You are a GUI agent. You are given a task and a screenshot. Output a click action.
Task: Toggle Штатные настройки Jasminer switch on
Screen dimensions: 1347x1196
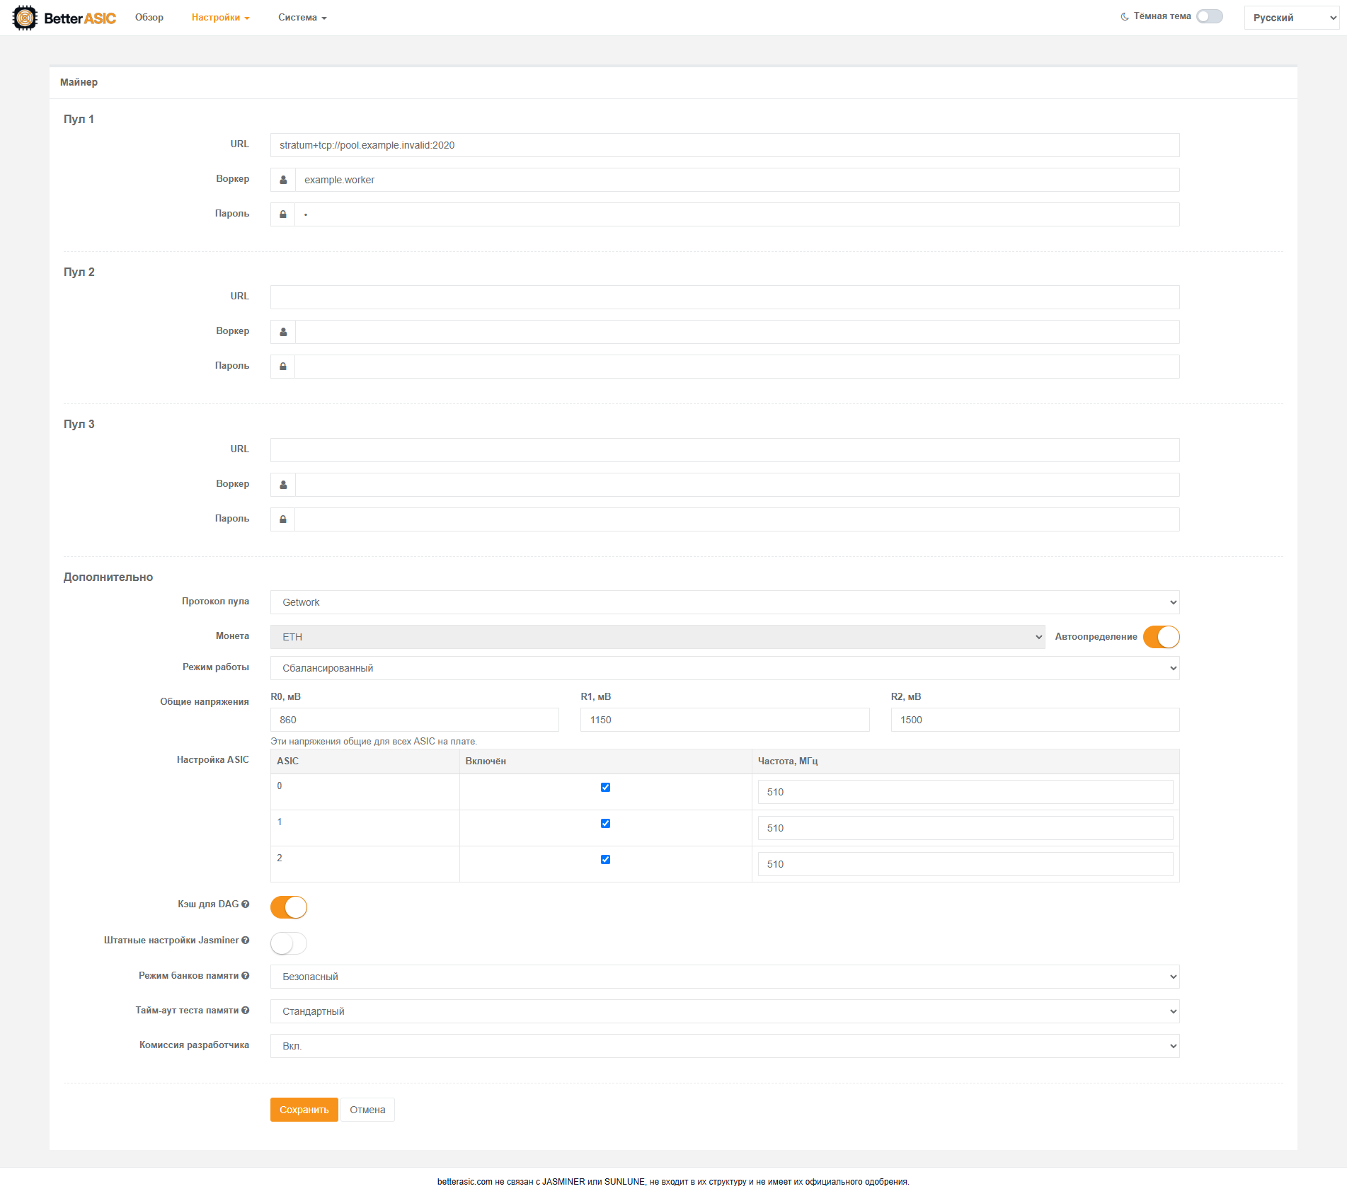click(289, 943)
